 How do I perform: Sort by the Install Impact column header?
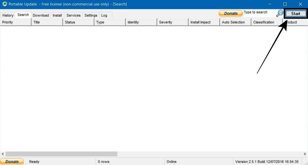tap(204, 22)
